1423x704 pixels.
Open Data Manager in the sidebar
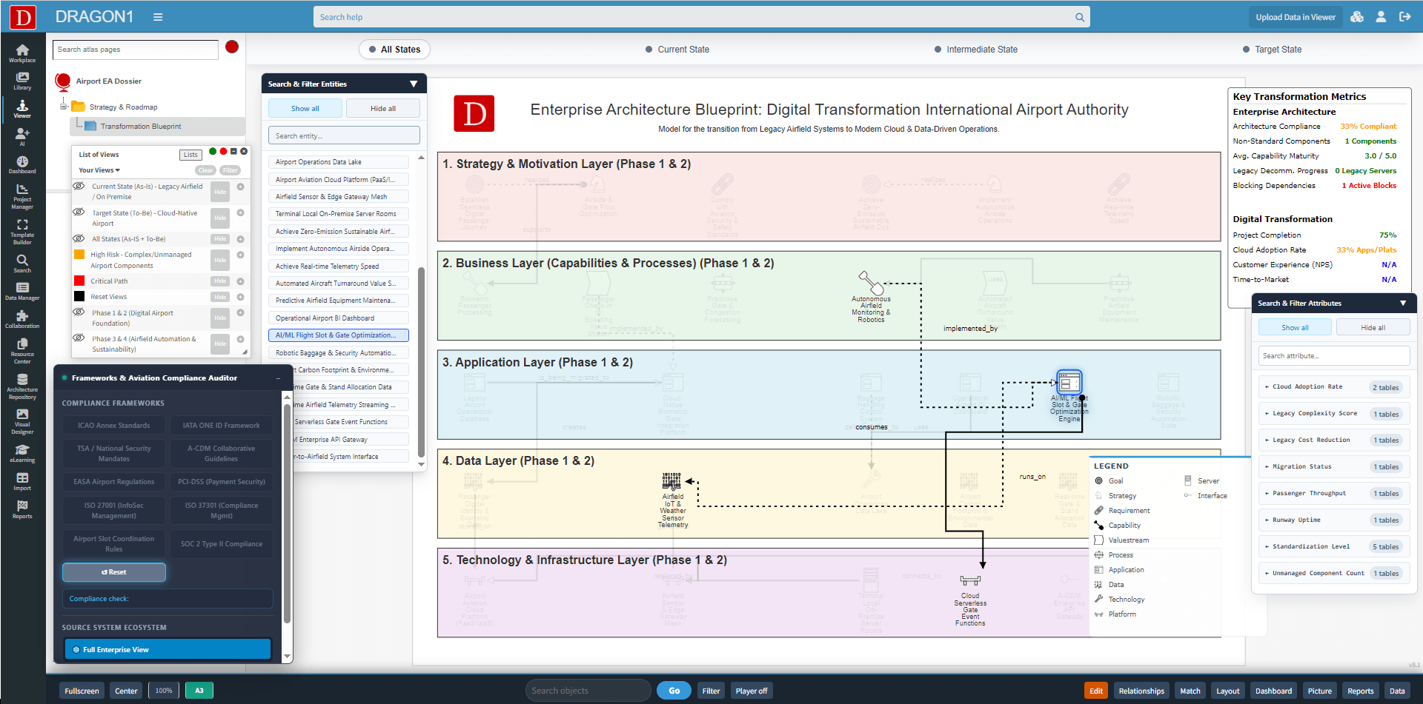(x=22, y=292)
